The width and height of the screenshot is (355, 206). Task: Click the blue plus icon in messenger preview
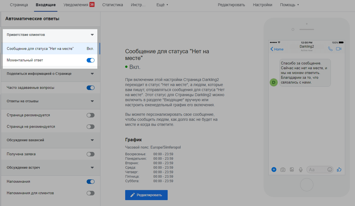click(274, 170)
